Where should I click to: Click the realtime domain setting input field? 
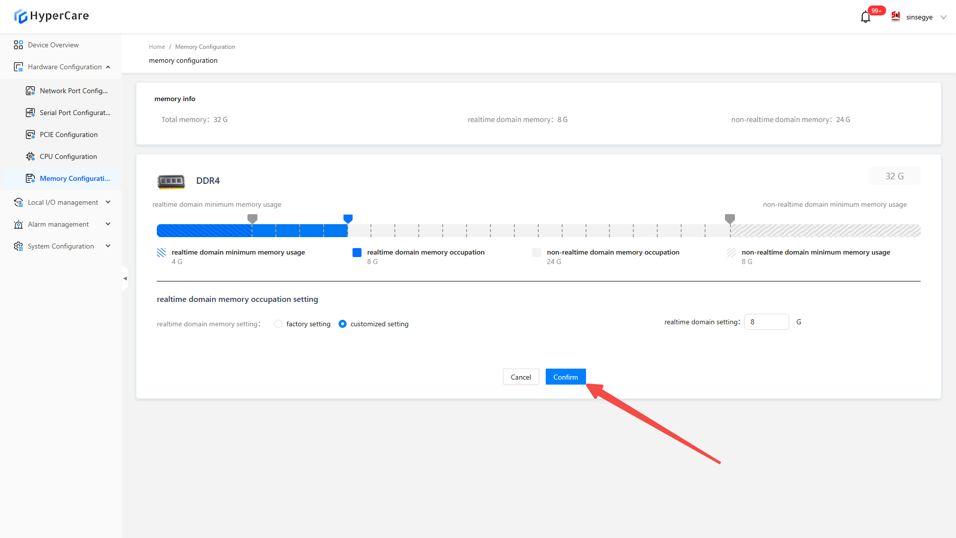coord(766,322)
